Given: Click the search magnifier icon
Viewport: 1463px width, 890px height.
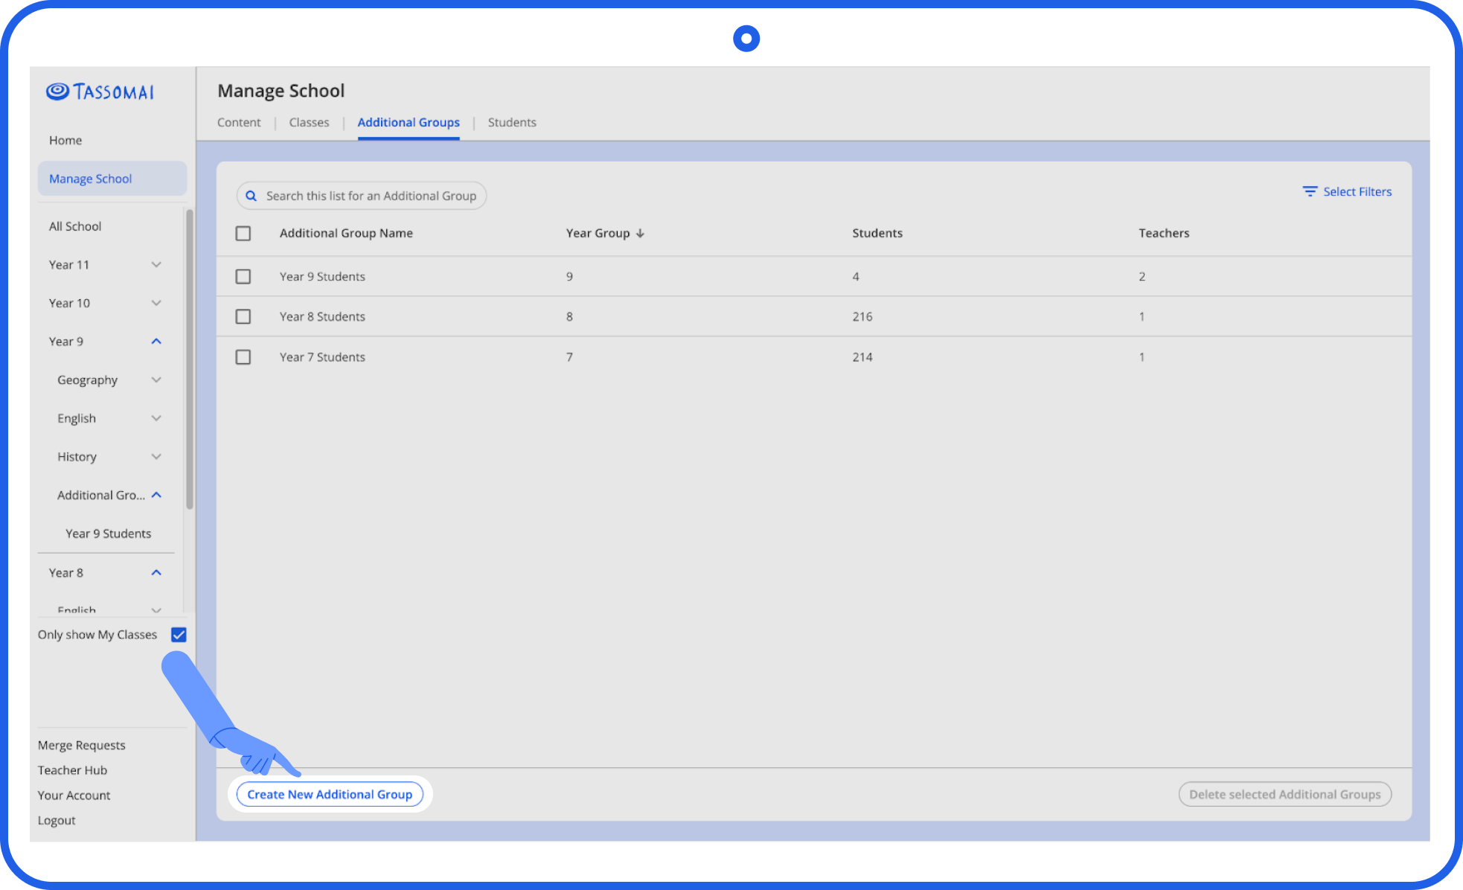Looking at the screenshot, I should [252, 196].
